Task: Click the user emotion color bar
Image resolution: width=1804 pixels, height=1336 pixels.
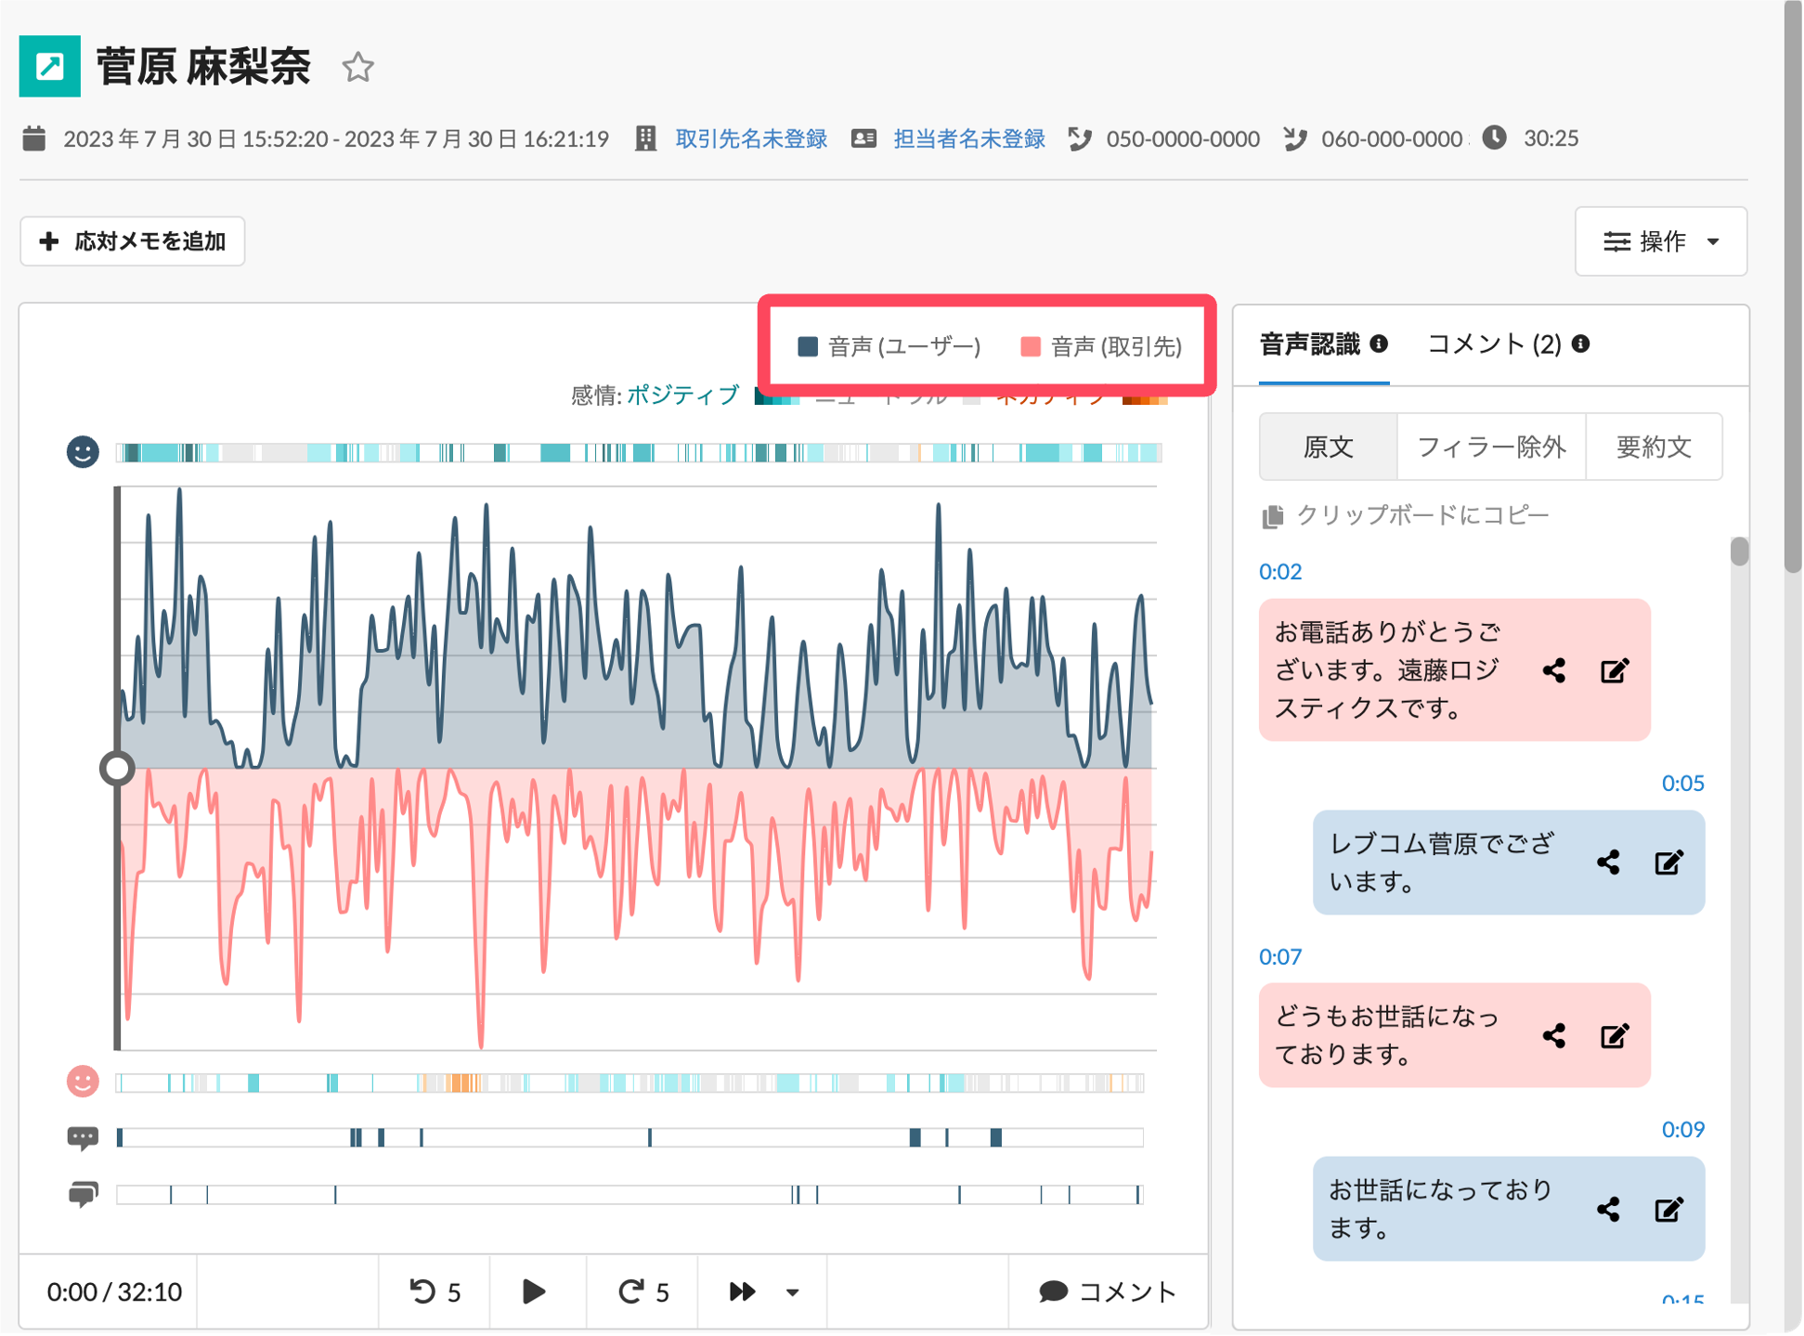Action: (638, 452)
